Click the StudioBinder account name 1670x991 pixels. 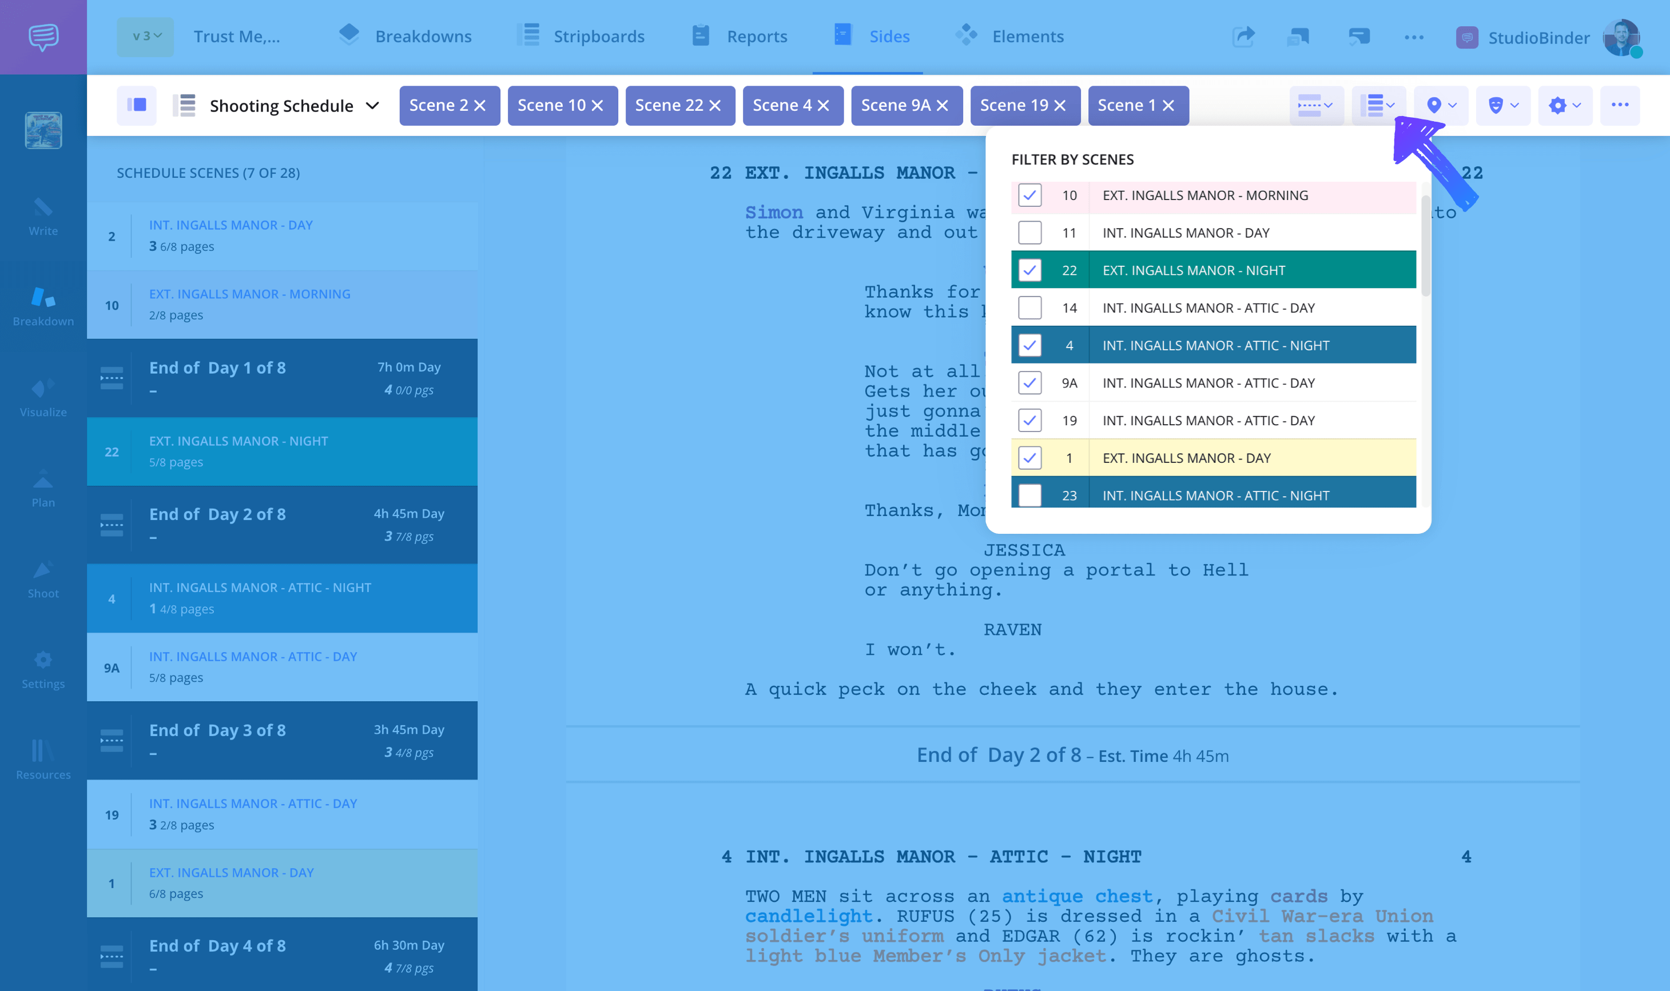1538,38
